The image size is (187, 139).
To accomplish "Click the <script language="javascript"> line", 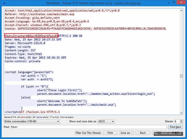I will (29, 72).
